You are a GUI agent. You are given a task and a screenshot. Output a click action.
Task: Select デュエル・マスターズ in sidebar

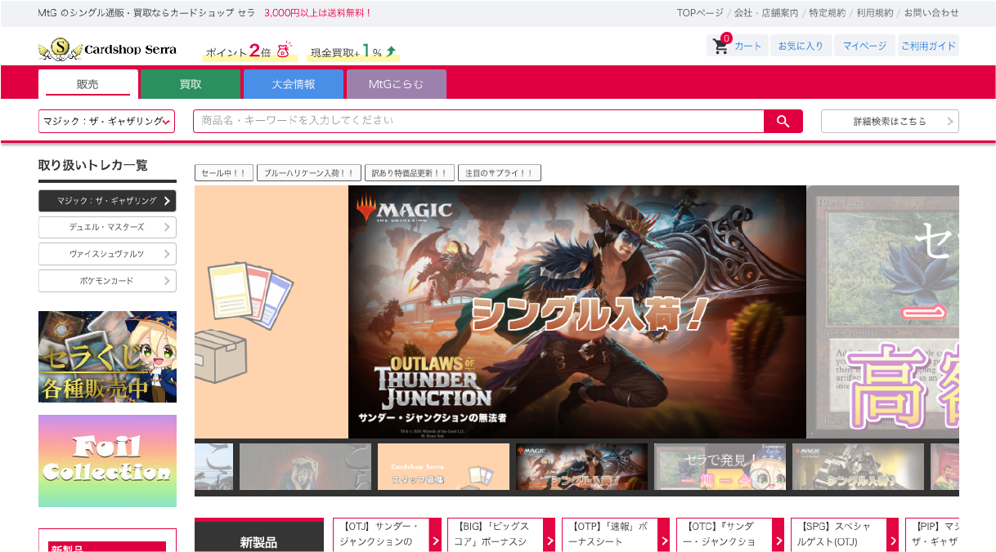(x=107, y=227)
